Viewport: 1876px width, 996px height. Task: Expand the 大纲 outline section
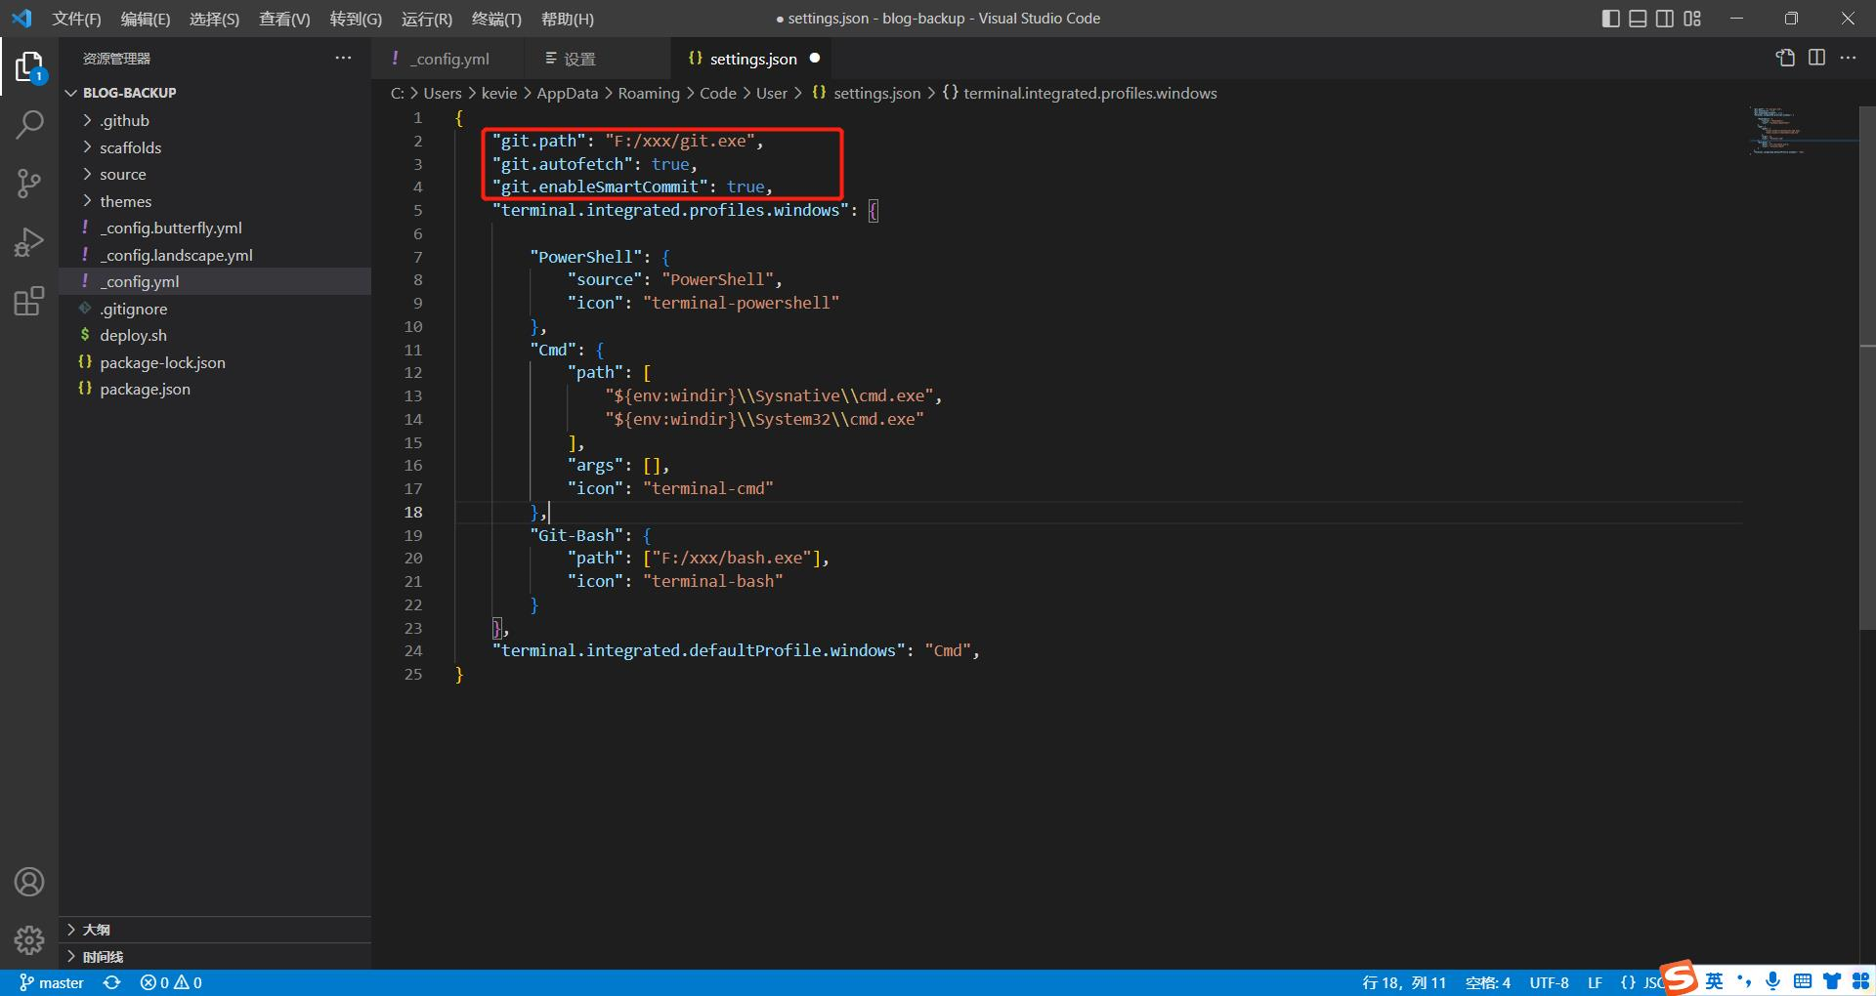[96, 930]
